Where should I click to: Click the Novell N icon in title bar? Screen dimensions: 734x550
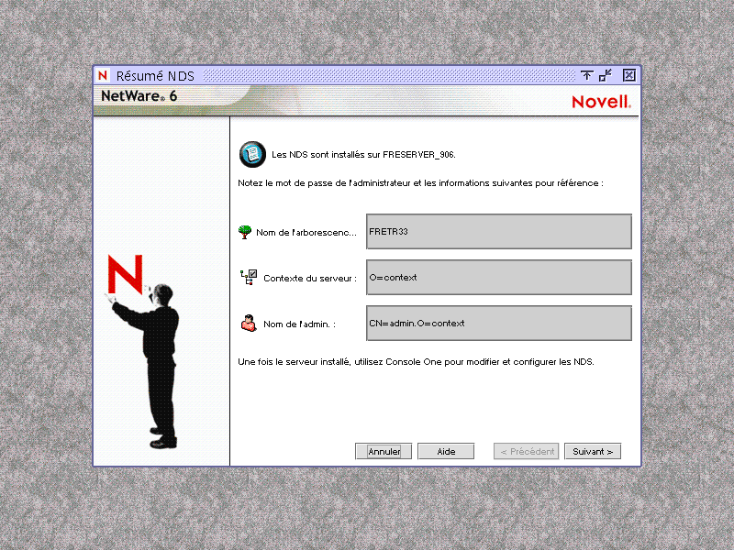click(x=103, y=75)
